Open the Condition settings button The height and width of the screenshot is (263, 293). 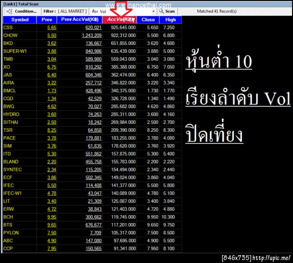pos(21,11)
